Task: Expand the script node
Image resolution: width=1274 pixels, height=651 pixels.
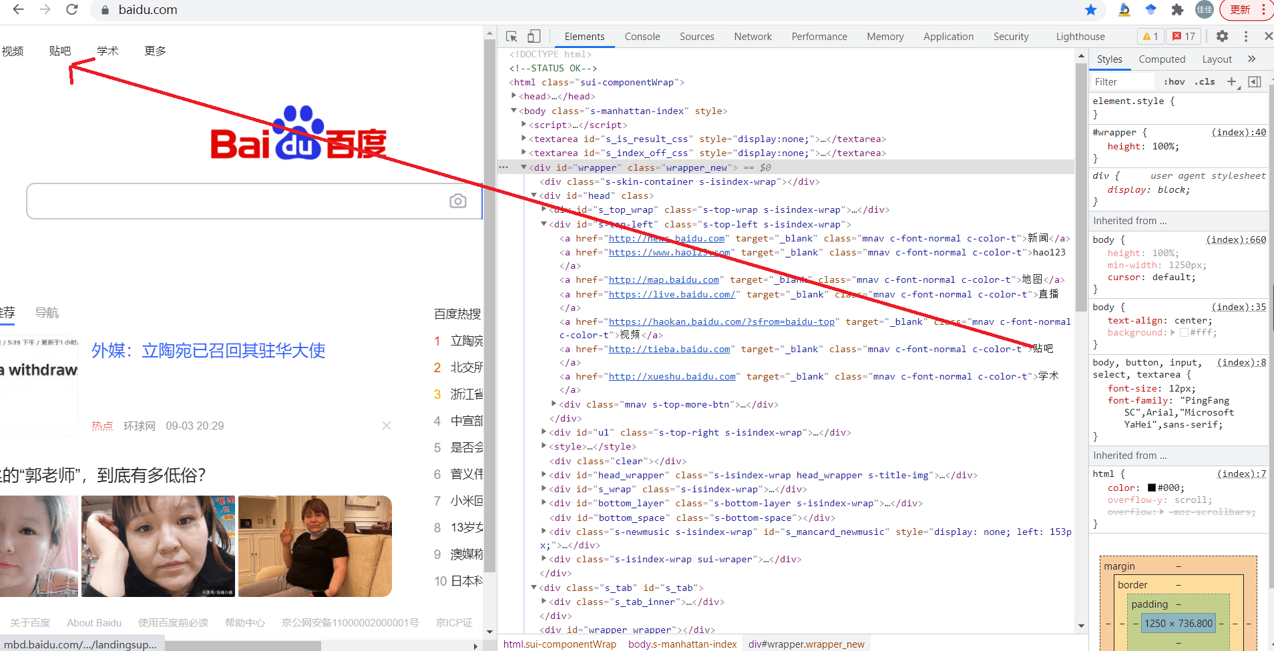Action: point(523,125)
